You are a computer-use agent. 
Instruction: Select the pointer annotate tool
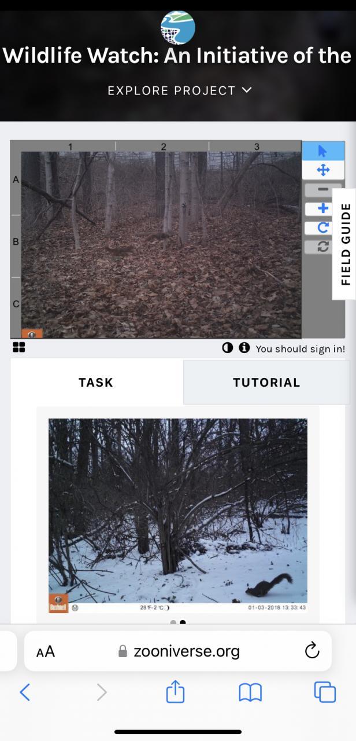click(323, 151)
